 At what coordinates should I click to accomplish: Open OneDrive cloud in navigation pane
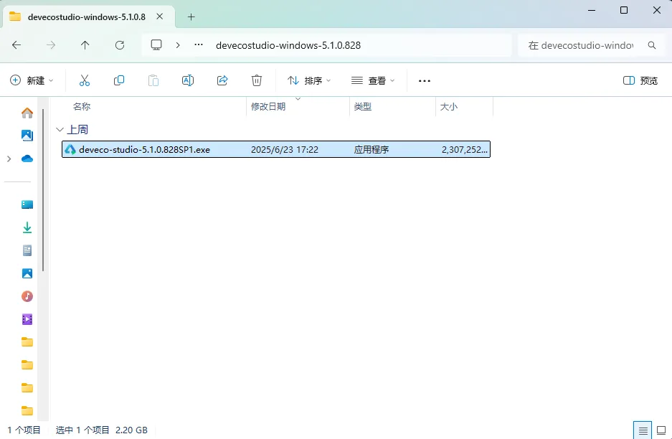[x=27, y=159]
